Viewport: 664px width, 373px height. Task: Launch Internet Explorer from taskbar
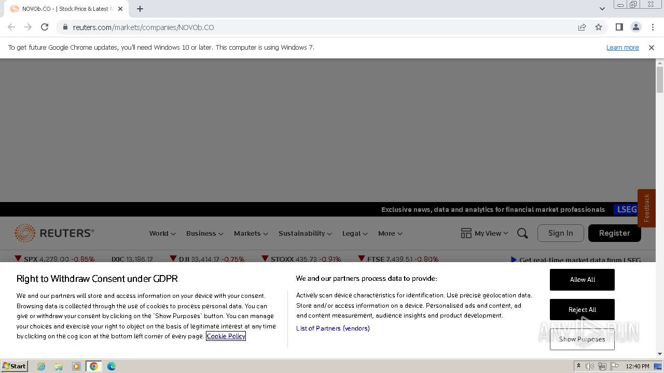click(x=41, y=366)
